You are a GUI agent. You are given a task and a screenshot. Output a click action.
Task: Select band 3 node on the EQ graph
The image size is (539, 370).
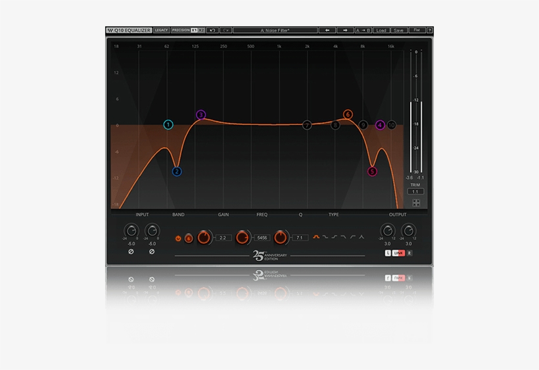[200, 115]
